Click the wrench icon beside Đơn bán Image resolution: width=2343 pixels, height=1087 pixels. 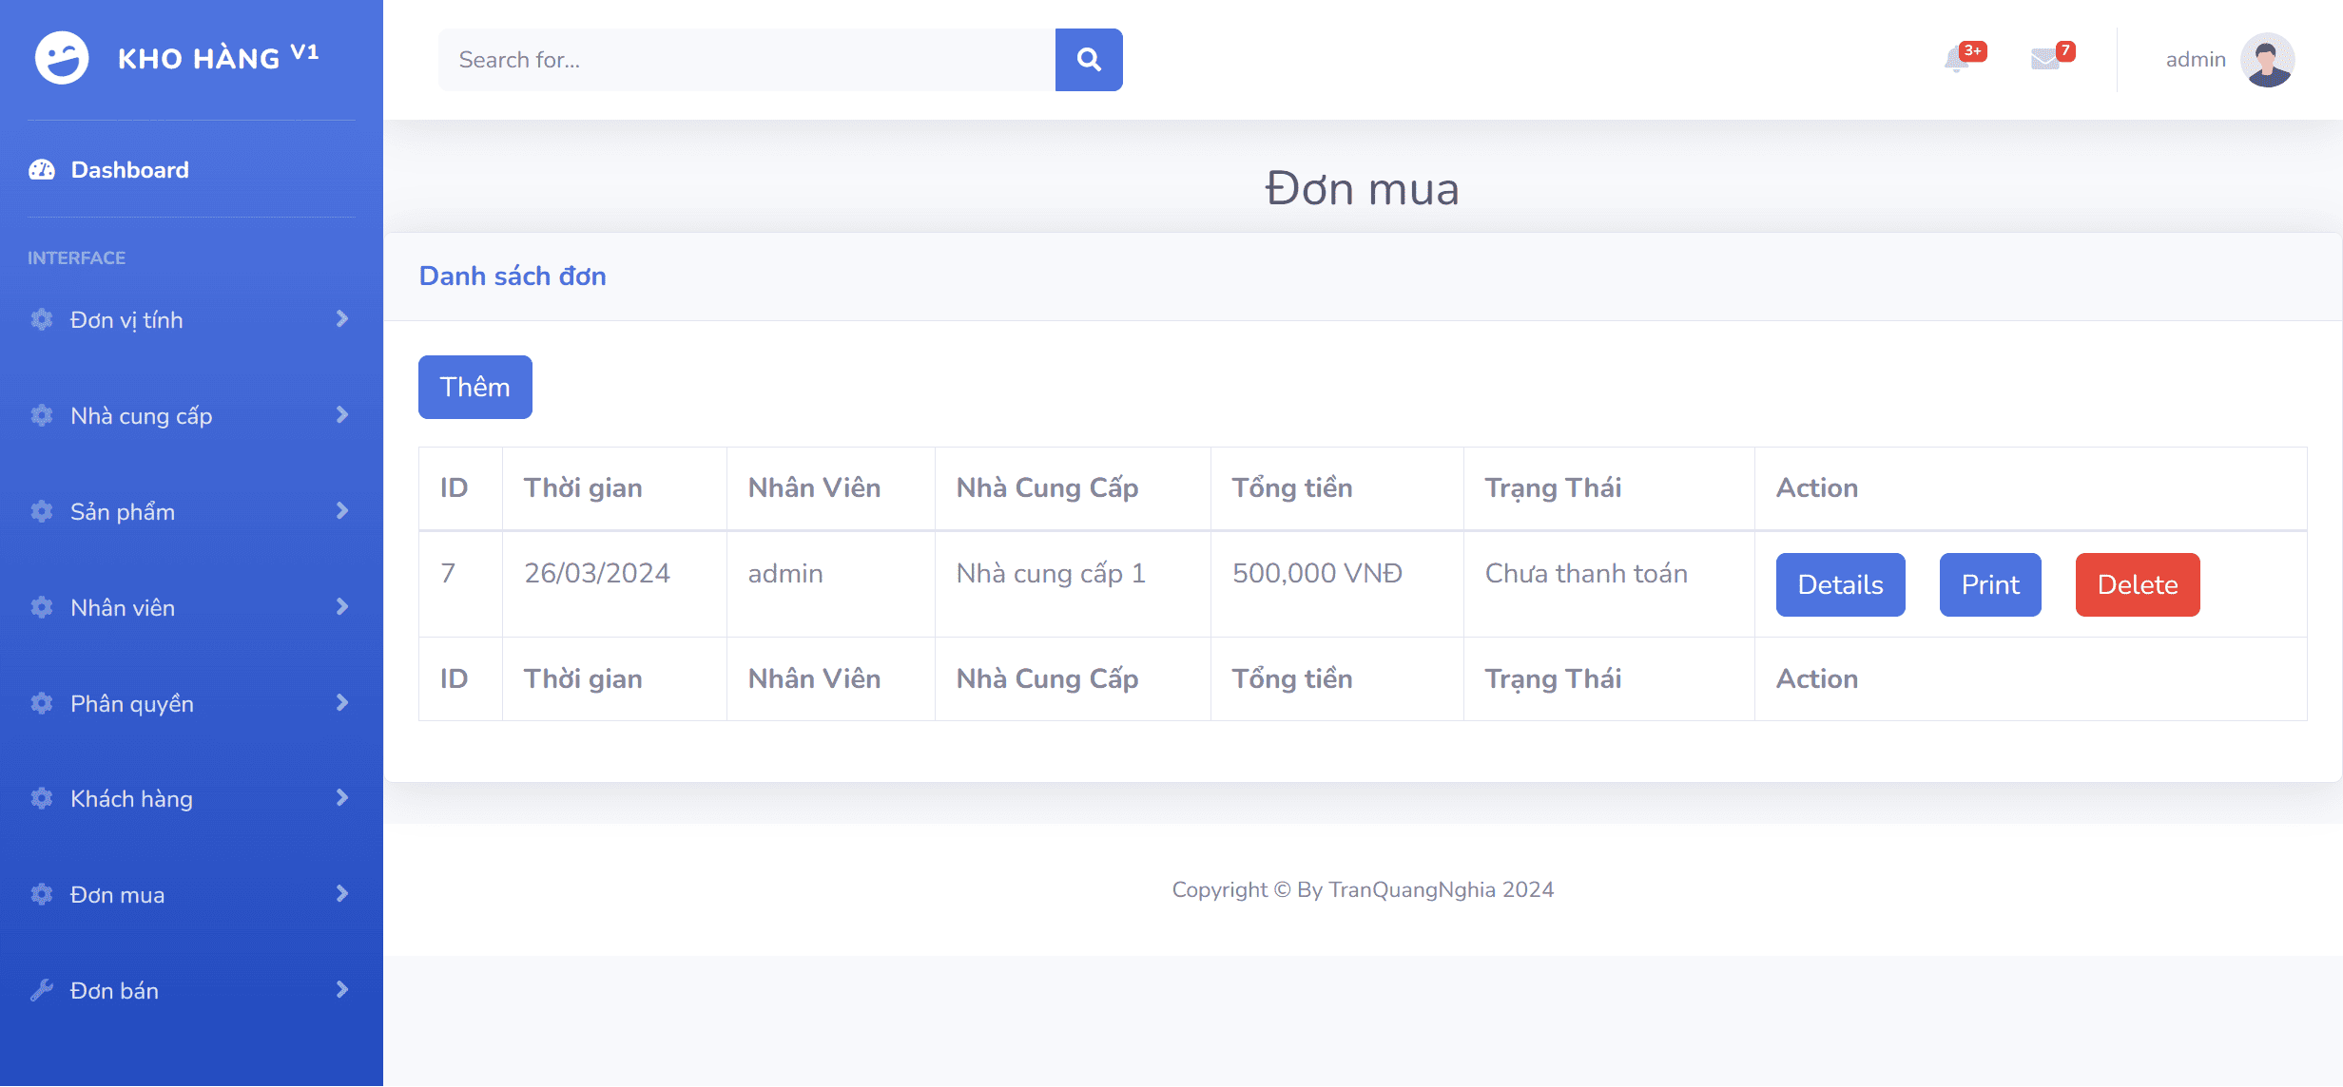42,991
